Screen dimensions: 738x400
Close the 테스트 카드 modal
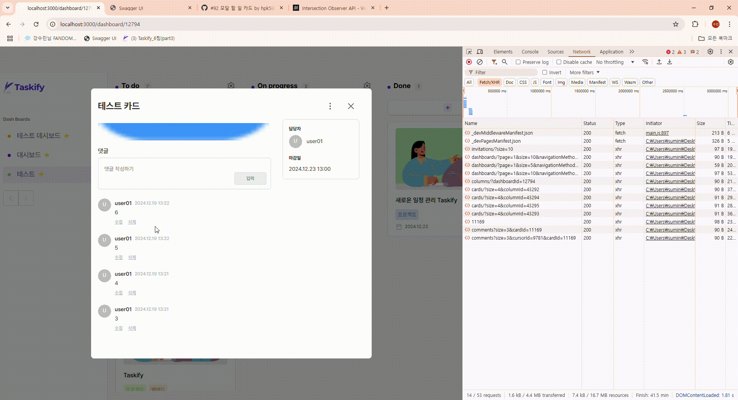(351, 106)
